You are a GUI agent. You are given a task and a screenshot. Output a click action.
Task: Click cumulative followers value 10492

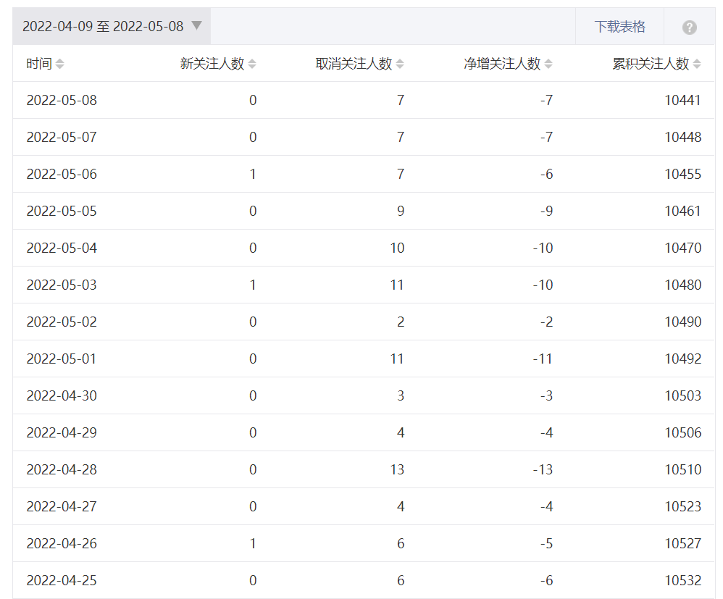pos(683,359)
